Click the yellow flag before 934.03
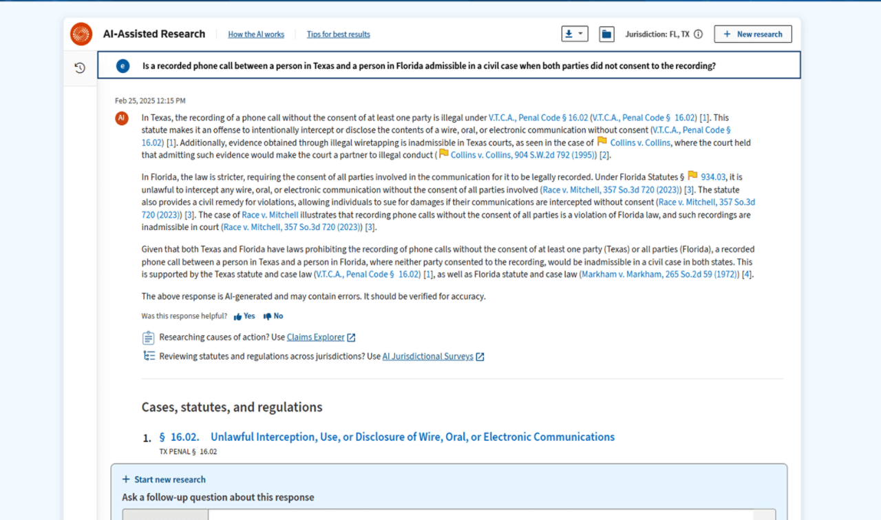Viewport: 881px width, 520px height. pos(692,176)
